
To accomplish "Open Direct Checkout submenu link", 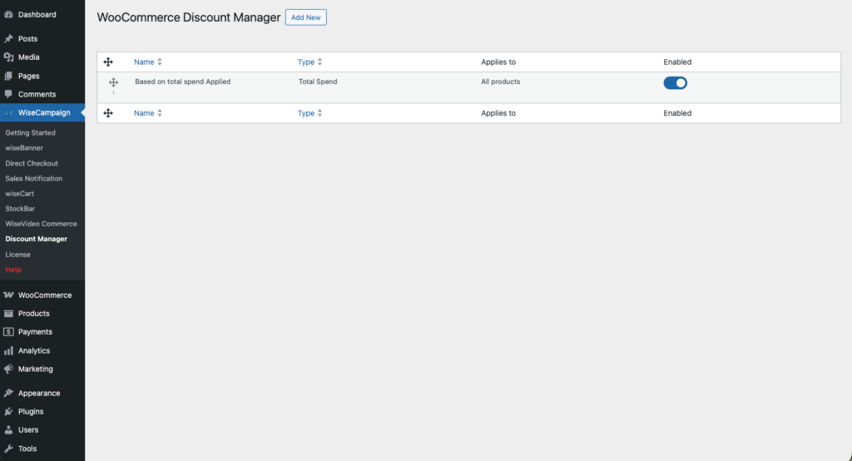I will click(x=32, y=163).
